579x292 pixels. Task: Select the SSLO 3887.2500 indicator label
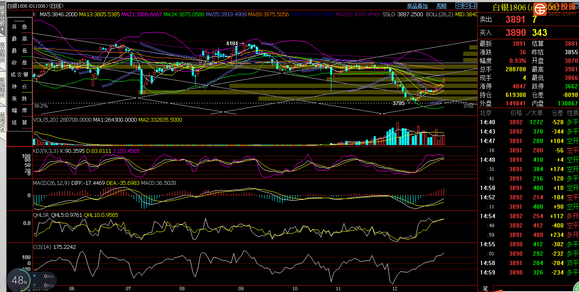(x=403, y=14)
